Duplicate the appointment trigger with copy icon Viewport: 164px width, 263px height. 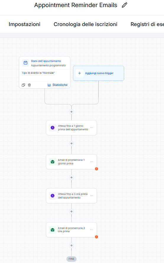[23, 85]
